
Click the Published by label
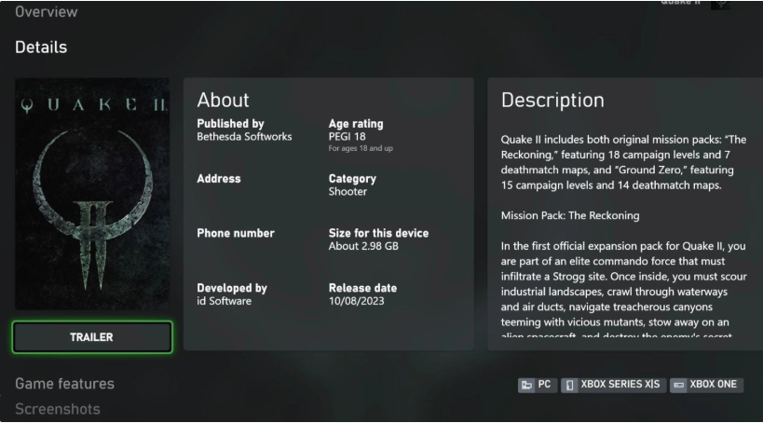click(230, 124)
